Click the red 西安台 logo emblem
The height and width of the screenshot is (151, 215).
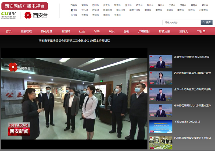point(28,15)
